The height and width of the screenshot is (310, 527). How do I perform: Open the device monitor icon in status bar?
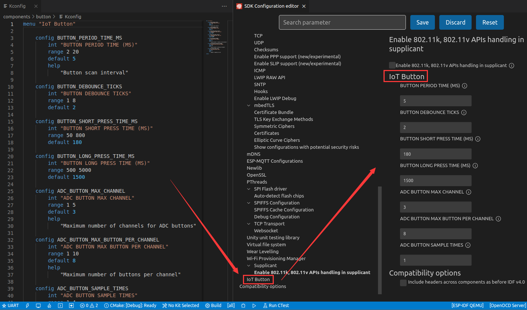38,306
